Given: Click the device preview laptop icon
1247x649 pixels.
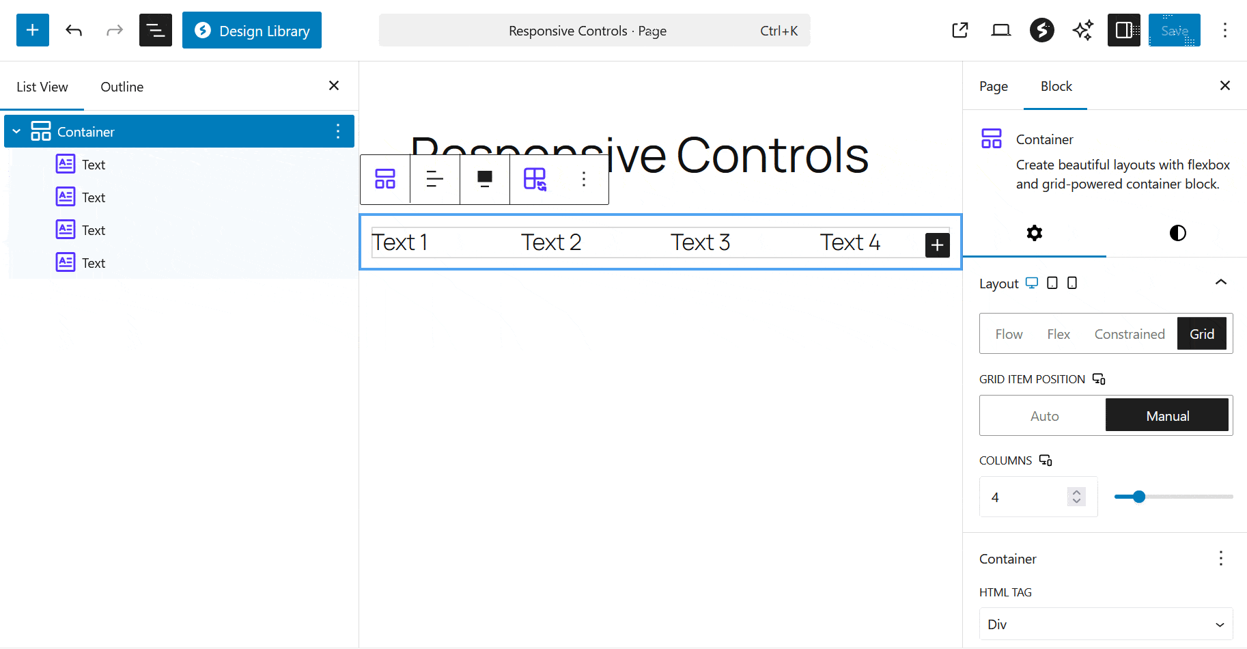Looking at the screenshot, I should click(1000, 30).
